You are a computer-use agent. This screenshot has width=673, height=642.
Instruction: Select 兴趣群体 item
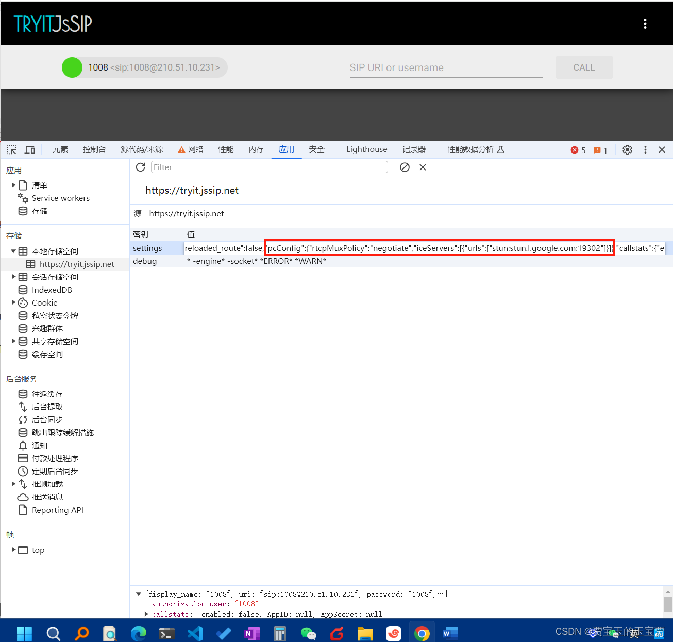point(47,328)
